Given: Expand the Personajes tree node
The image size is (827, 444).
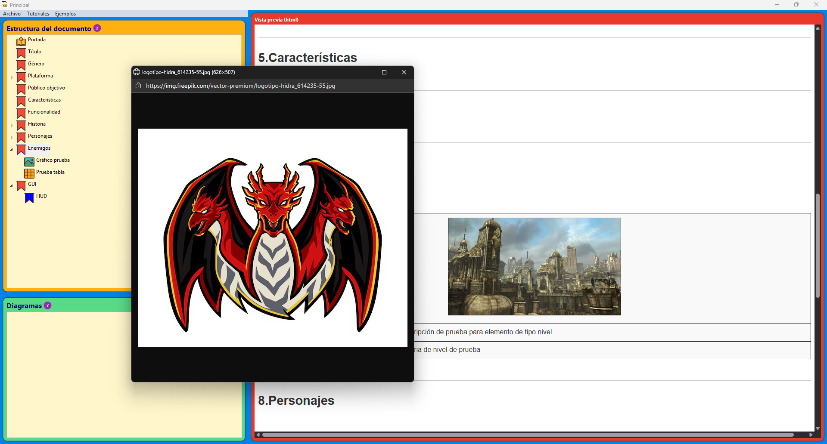Looking at the screenshot, I should (x=11, y=137).
